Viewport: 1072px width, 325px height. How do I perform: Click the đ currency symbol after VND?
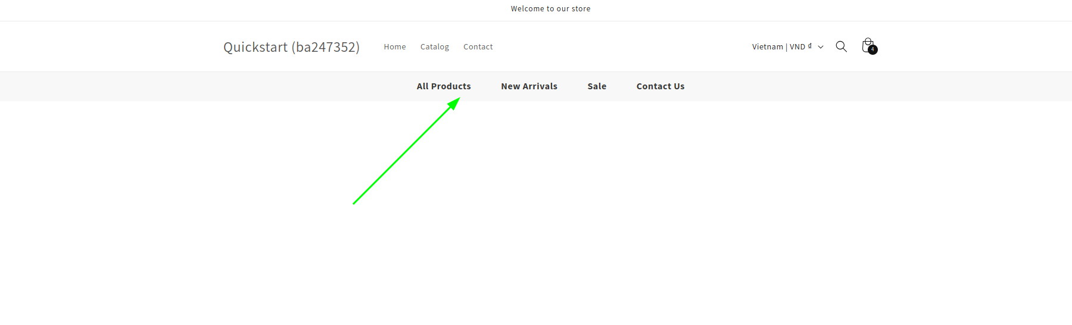click(810, 46)
